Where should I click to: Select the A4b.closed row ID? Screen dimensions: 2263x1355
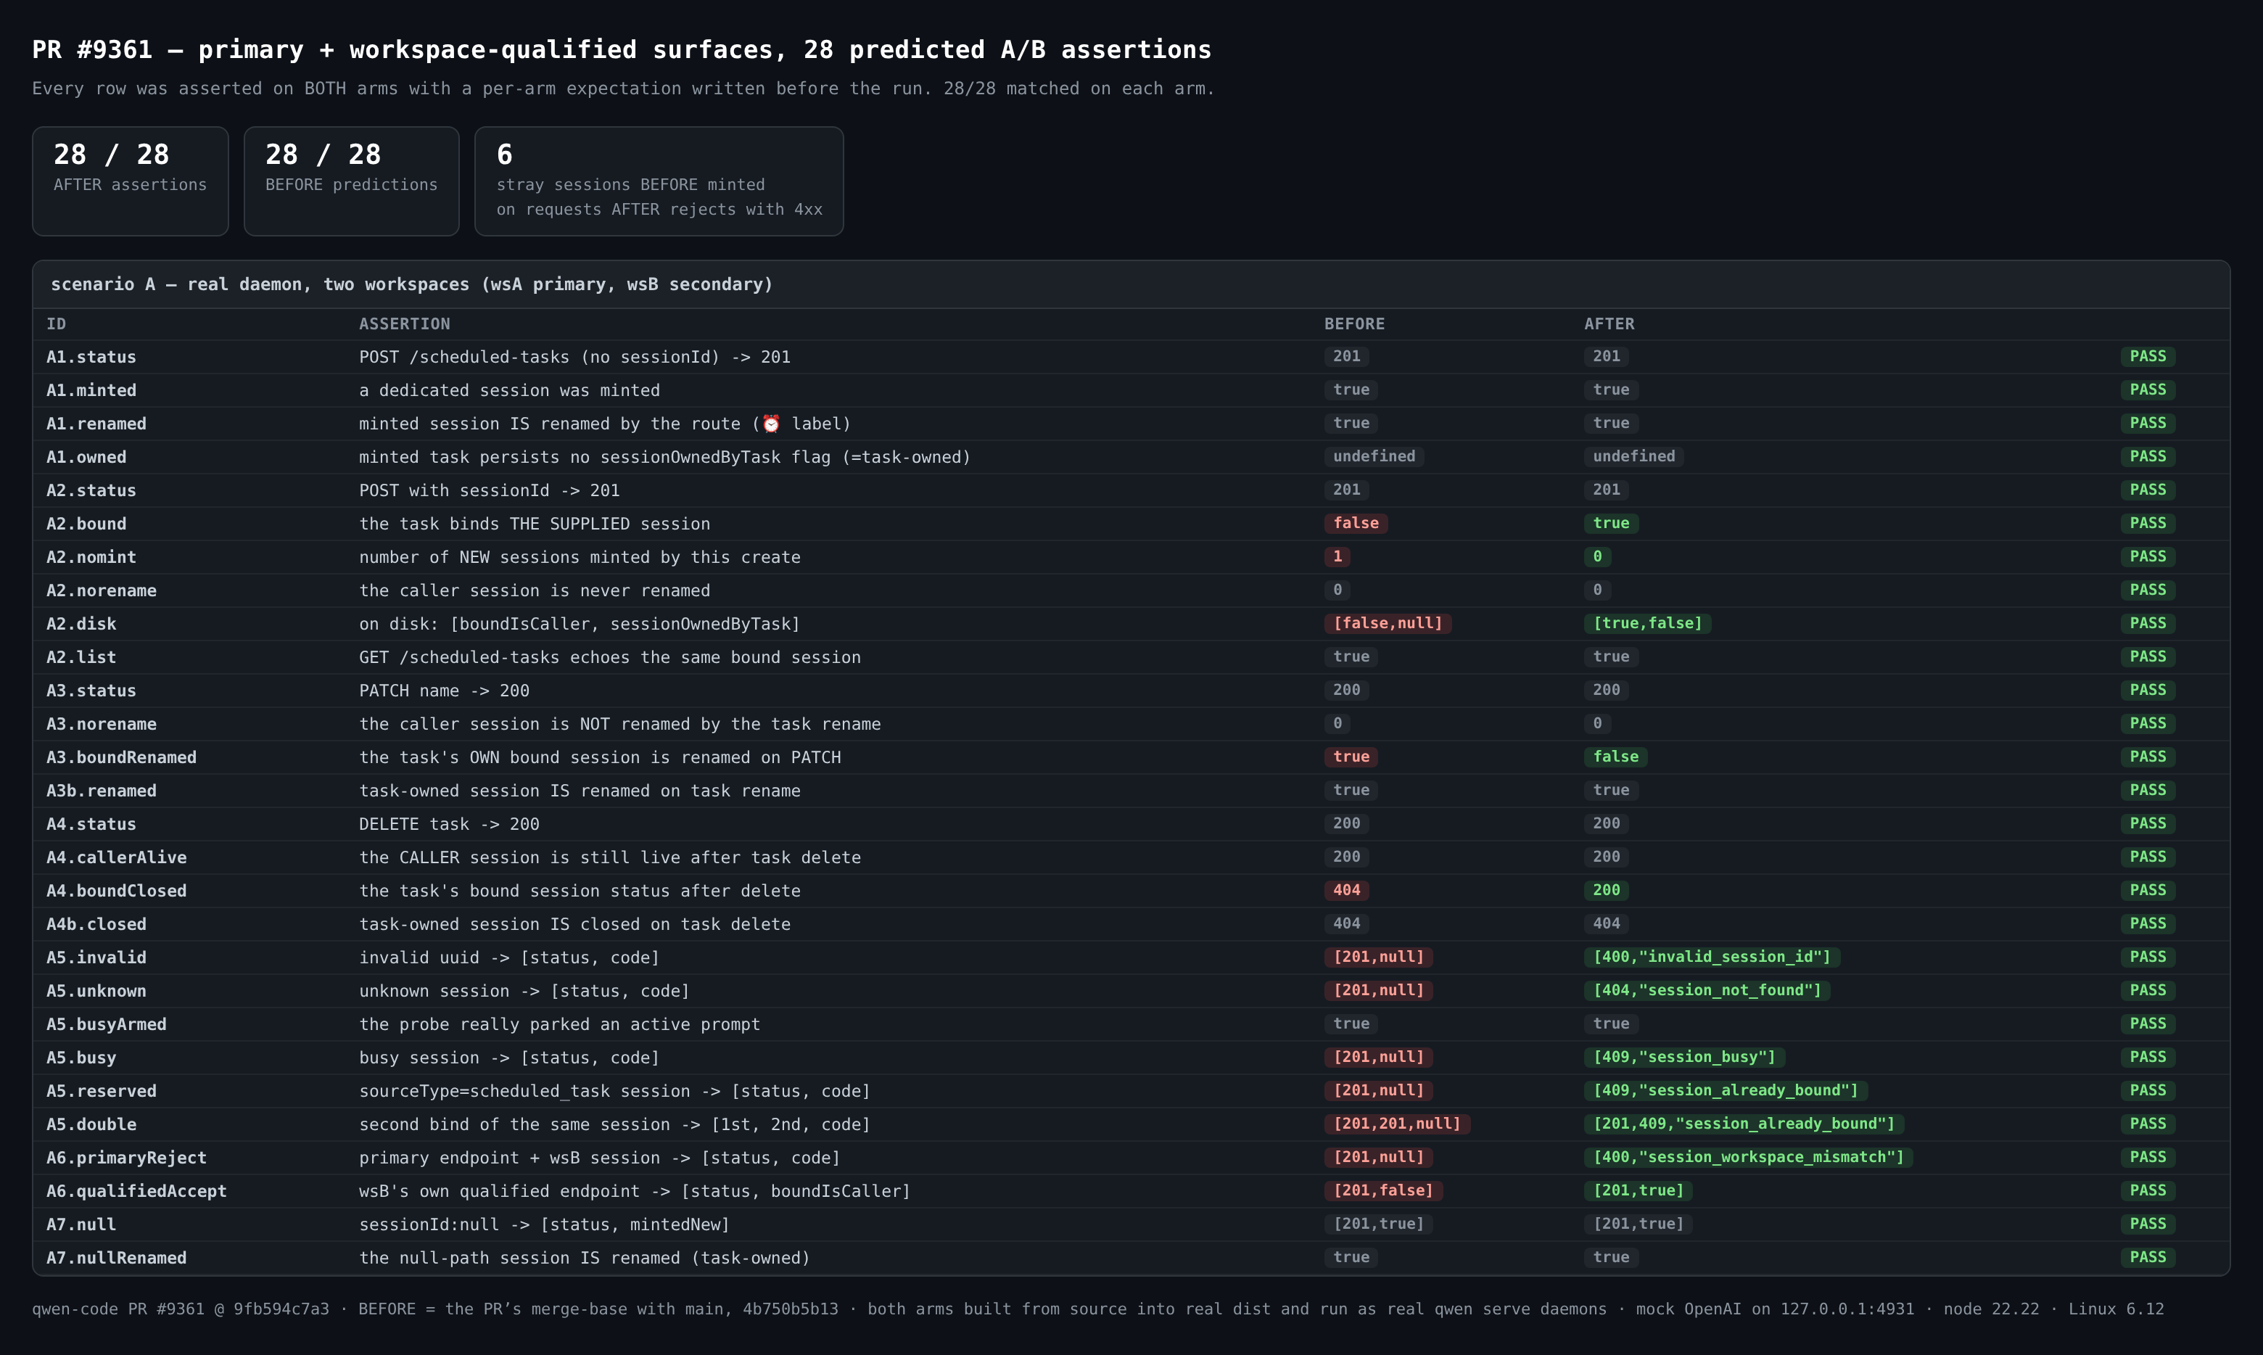(x=96, y=924)
